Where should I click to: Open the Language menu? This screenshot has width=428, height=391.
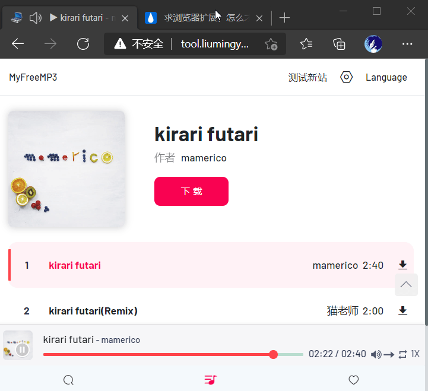[386, 78]
